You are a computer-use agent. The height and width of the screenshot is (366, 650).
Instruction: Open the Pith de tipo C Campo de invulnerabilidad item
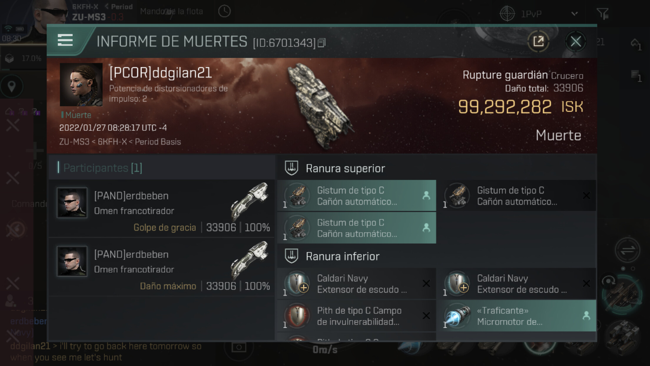click(356, 316)
